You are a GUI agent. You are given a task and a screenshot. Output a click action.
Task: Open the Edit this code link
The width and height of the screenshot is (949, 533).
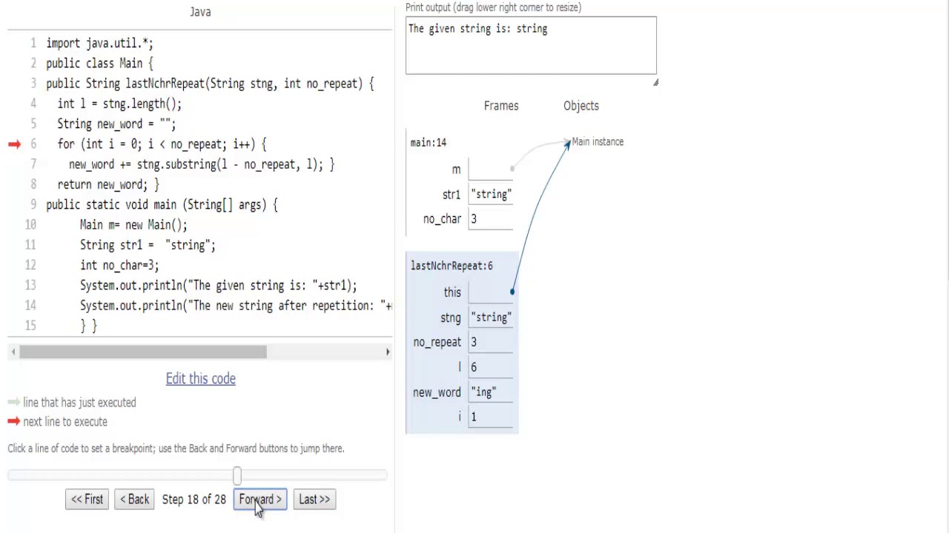coord(200,378)
